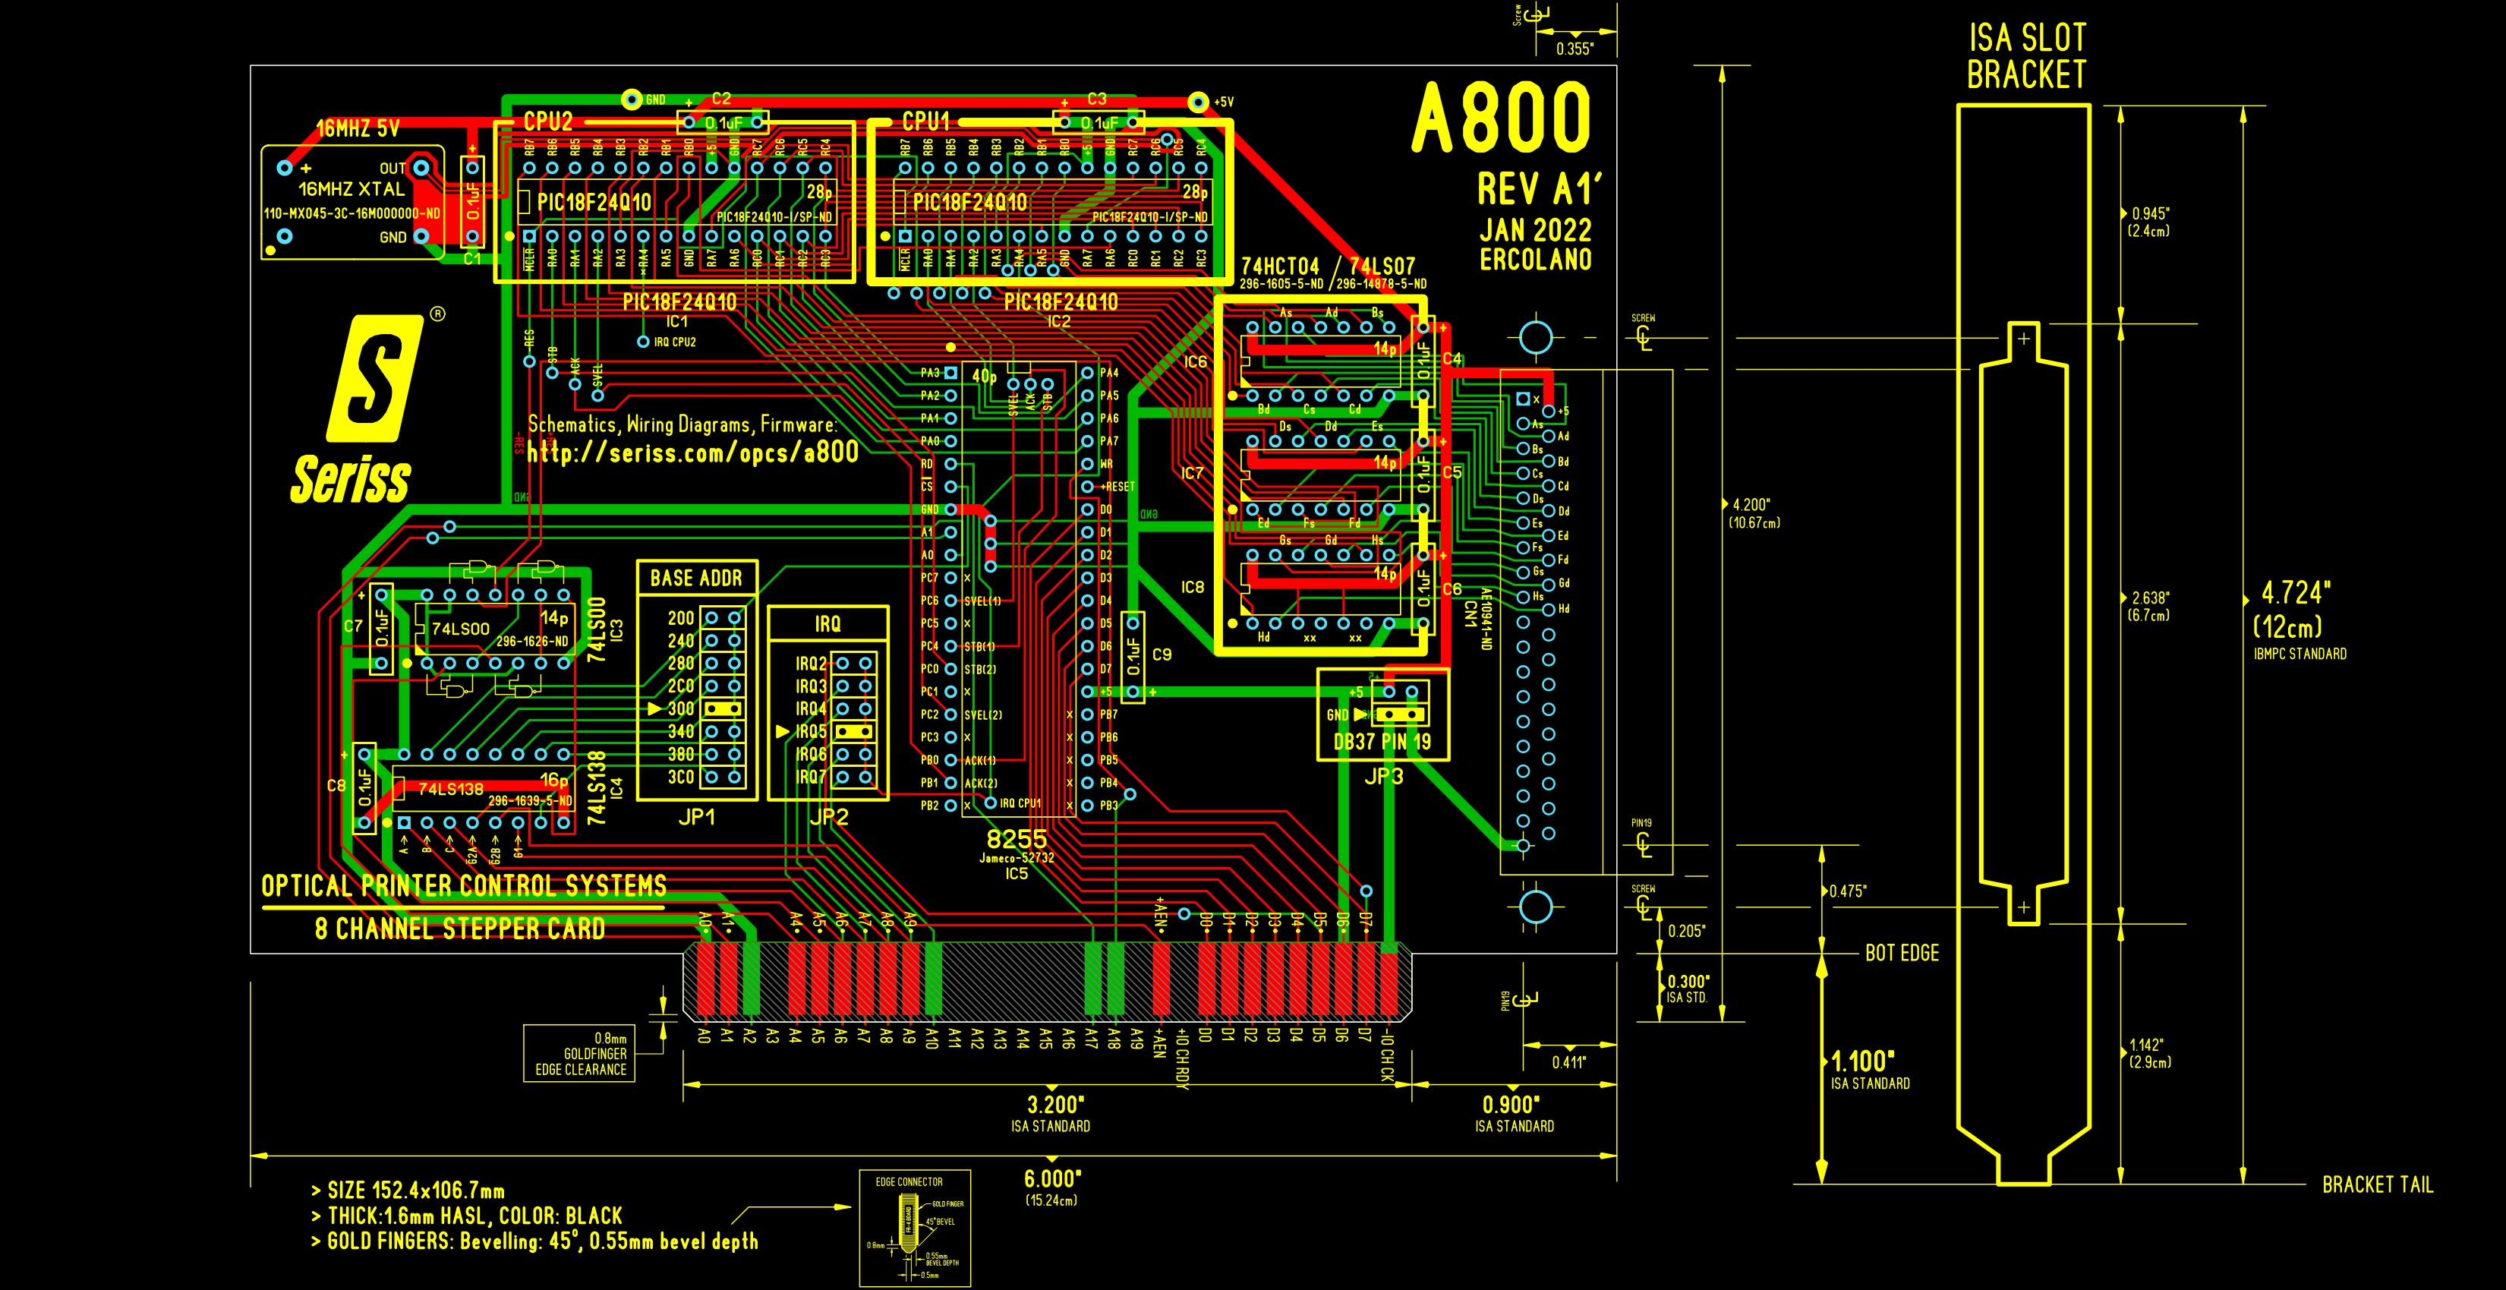2506x1290 pixels.
Task: Click the yellow Seriss S logo
Action: point(376,377)
